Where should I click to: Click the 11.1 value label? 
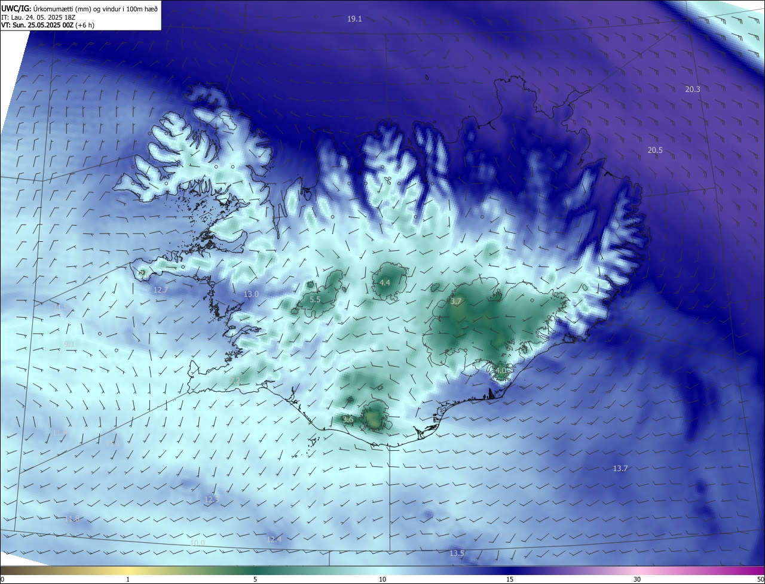(114, 444)
